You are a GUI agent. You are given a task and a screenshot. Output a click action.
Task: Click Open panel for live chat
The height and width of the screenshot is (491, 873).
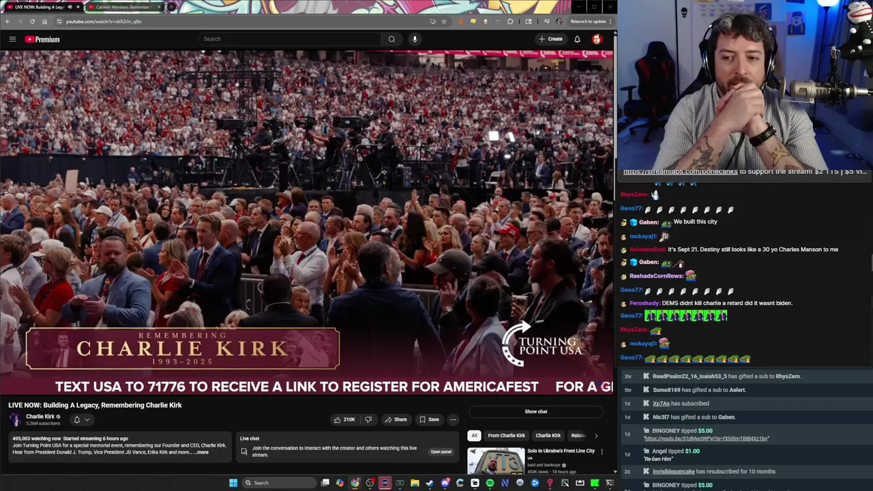[x=441, y=451]
